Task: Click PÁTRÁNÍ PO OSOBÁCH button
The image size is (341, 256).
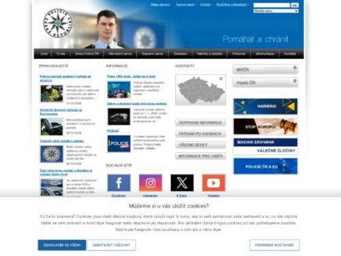Action: pos(201,134)
